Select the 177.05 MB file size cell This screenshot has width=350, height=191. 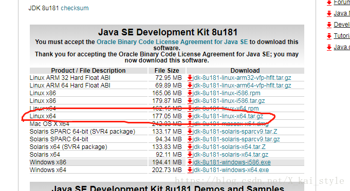coord(167,116)
